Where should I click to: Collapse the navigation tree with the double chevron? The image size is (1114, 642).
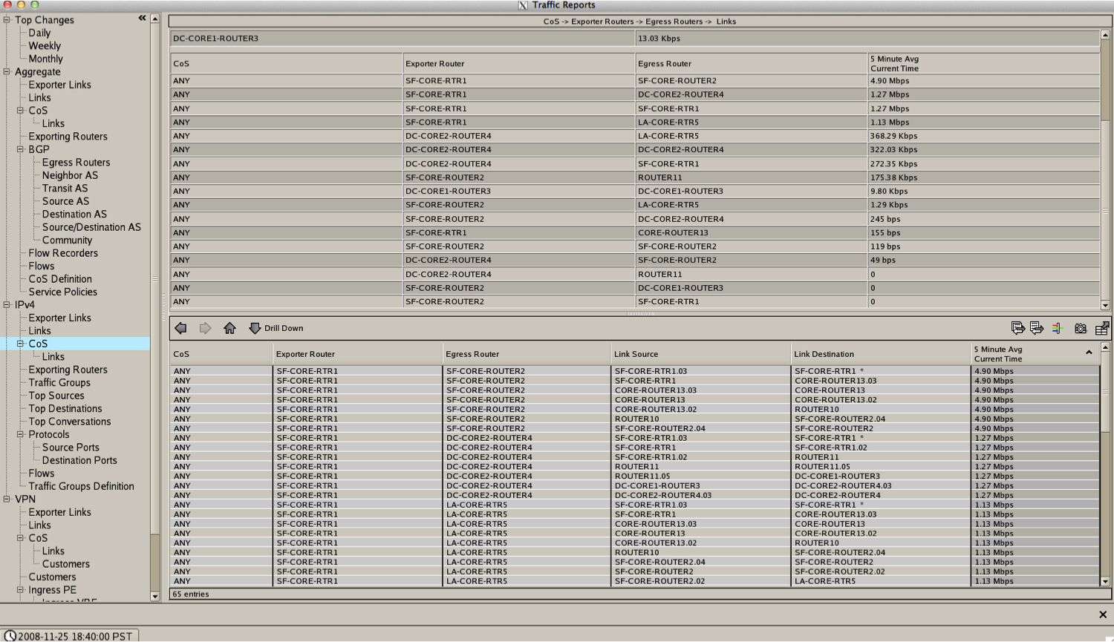pyautogui.click(x=142, y=18)
